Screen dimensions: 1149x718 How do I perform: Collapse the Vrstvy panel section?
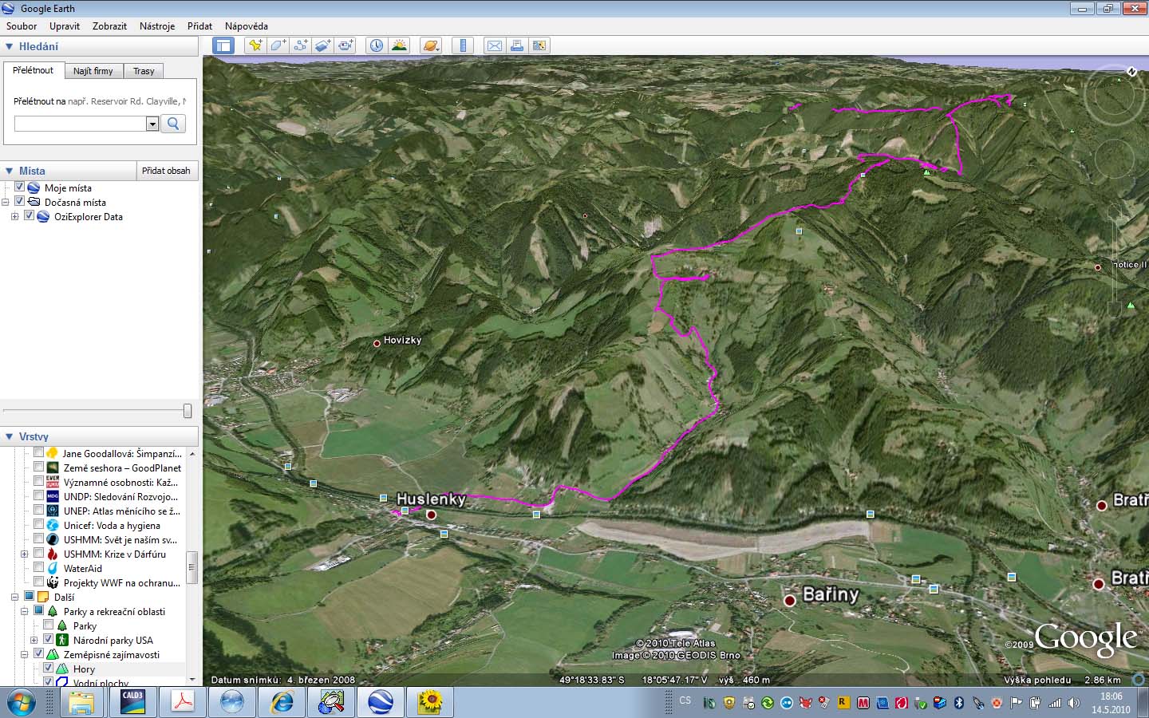pos(10,436)
